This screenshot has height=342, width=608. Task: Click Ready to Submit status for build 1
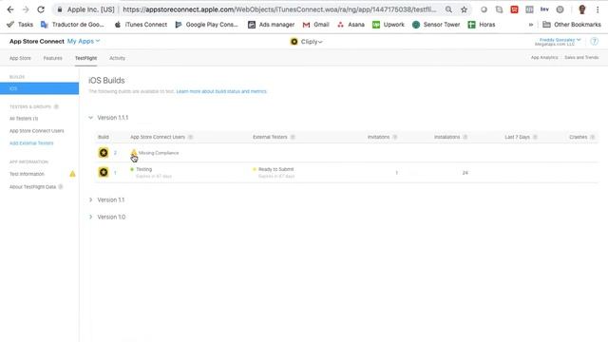tap(275, 169)
